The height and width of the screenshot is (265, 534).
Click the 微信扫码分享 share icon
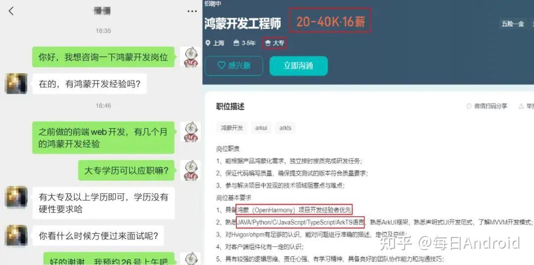tap(469, 106)
